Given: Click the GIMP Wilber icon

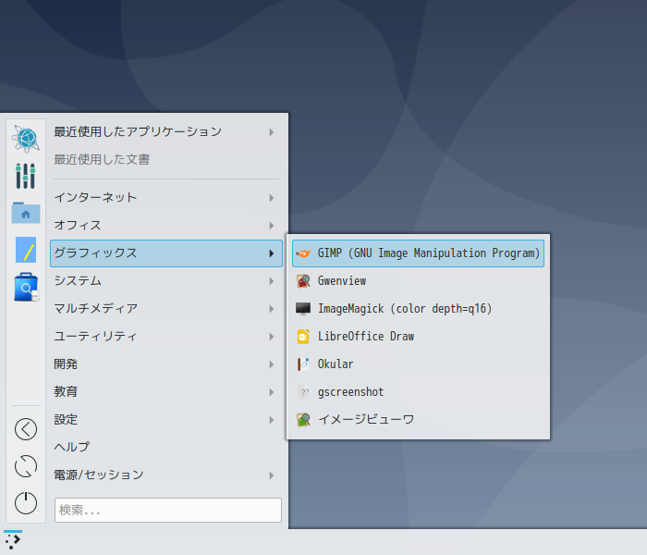Looking at the screenshot, I should 303,253.
